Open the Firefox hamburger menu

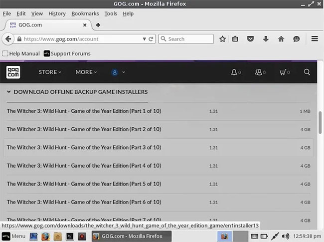tap(315, 39)
